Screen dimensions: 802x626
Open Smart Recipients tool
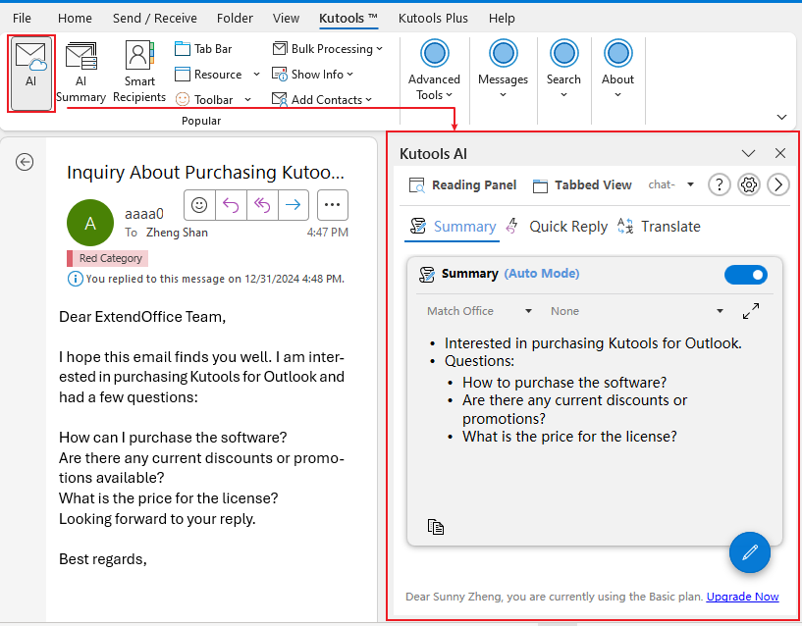click(x=139, y=73)
